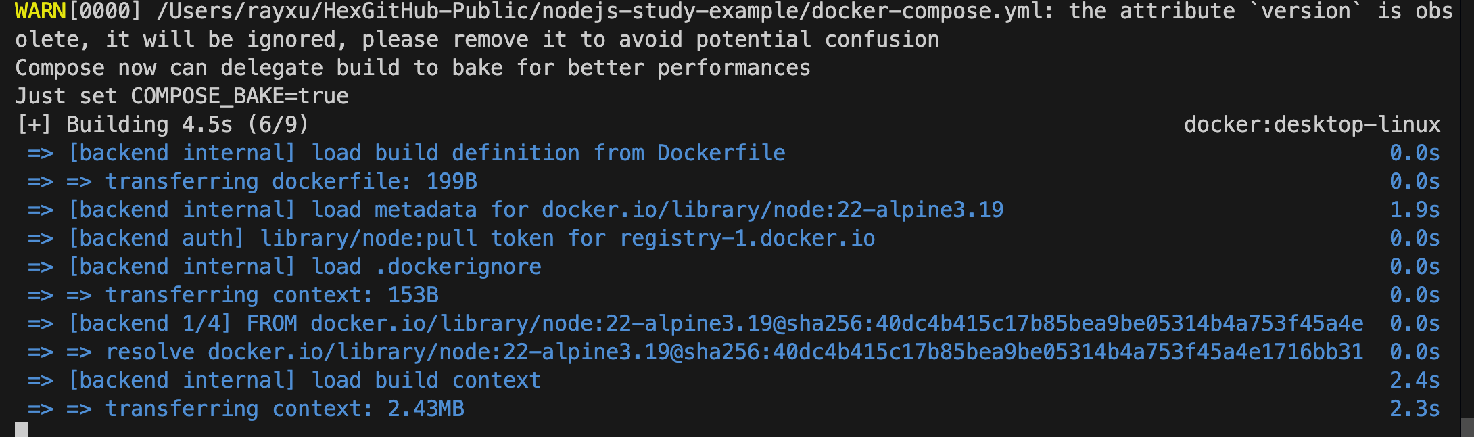Image resolution: width=1474 pixels, height=437 pixels.
Task: Click the 2.4s duration value
Action: [x=1414, y=381]
